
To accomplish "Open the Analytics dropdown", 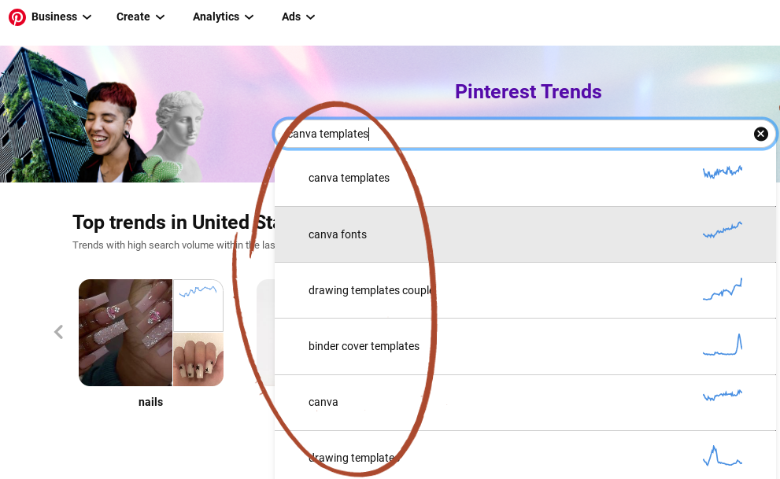I will [x=223, y=17].
